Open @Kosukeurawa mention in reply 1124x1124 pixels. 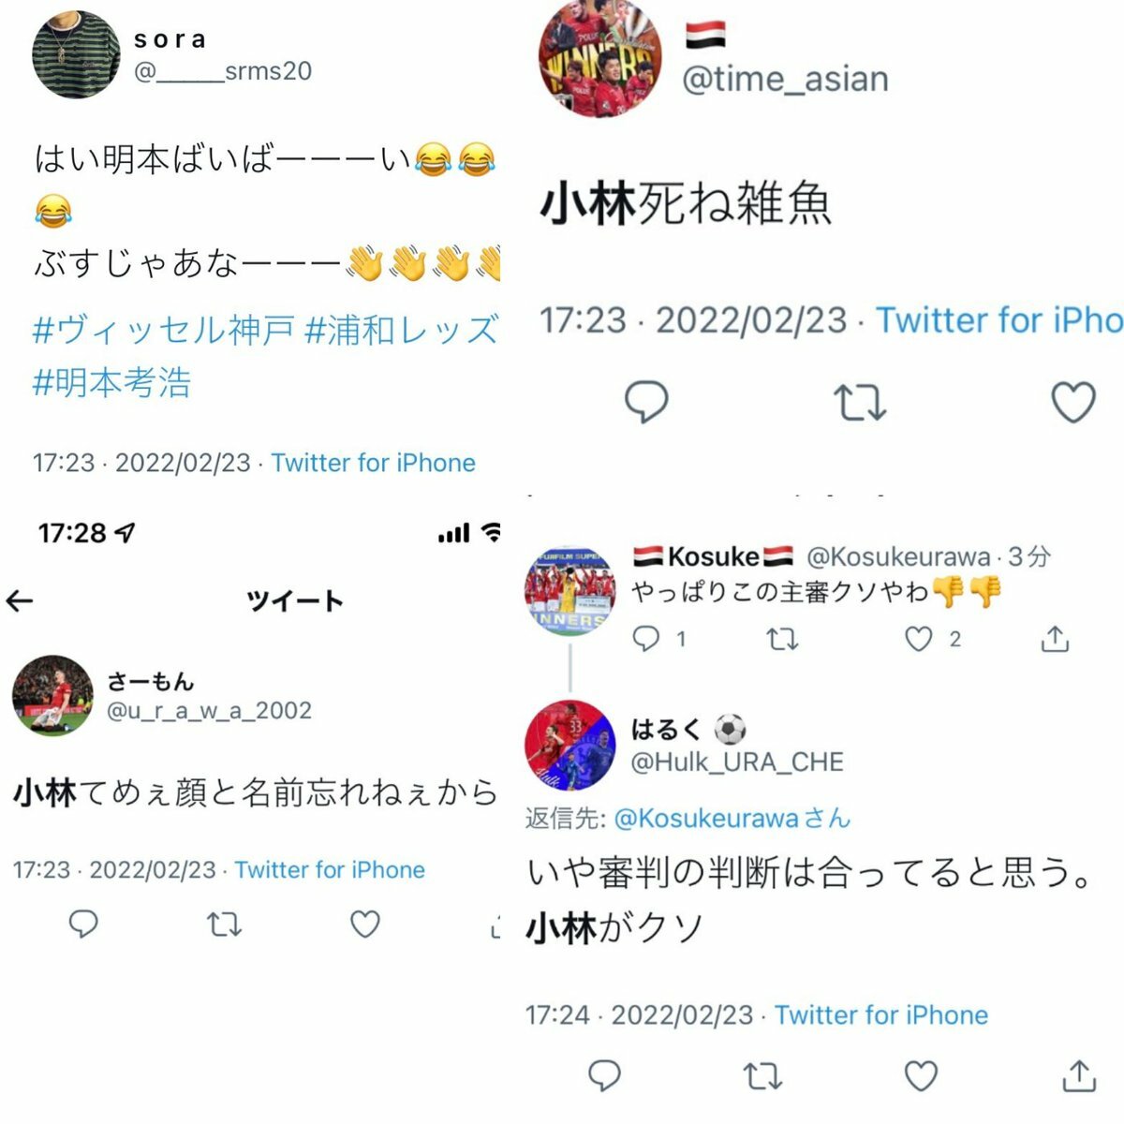point(706,818)
